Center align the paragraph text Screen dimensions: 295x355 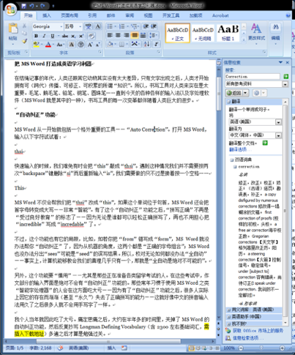coord(118,35)
